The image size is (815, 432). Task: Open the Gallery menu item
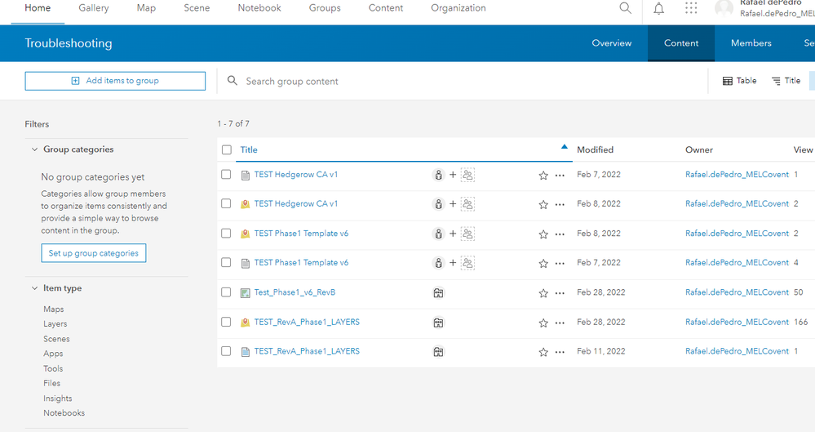[x=94, y=8]
